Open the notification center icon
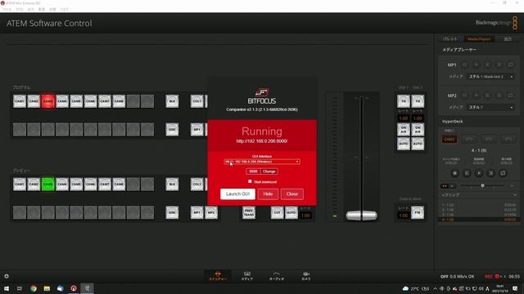Viewport: 524px width, 294px height. point(515,288)
